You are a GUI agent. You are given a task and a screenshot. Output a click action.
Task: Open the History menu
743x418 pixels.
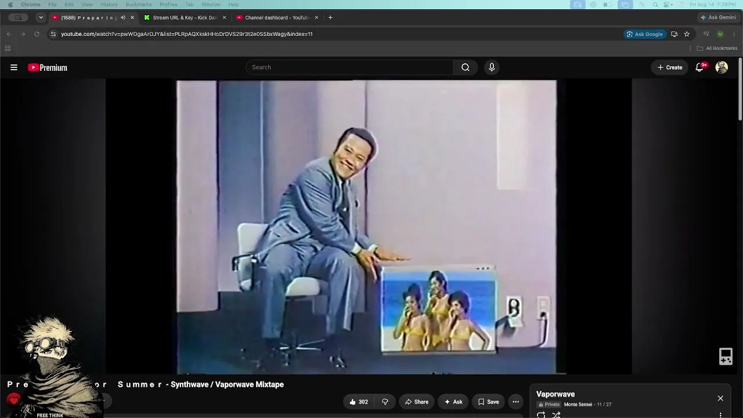(x=109, y=5)
